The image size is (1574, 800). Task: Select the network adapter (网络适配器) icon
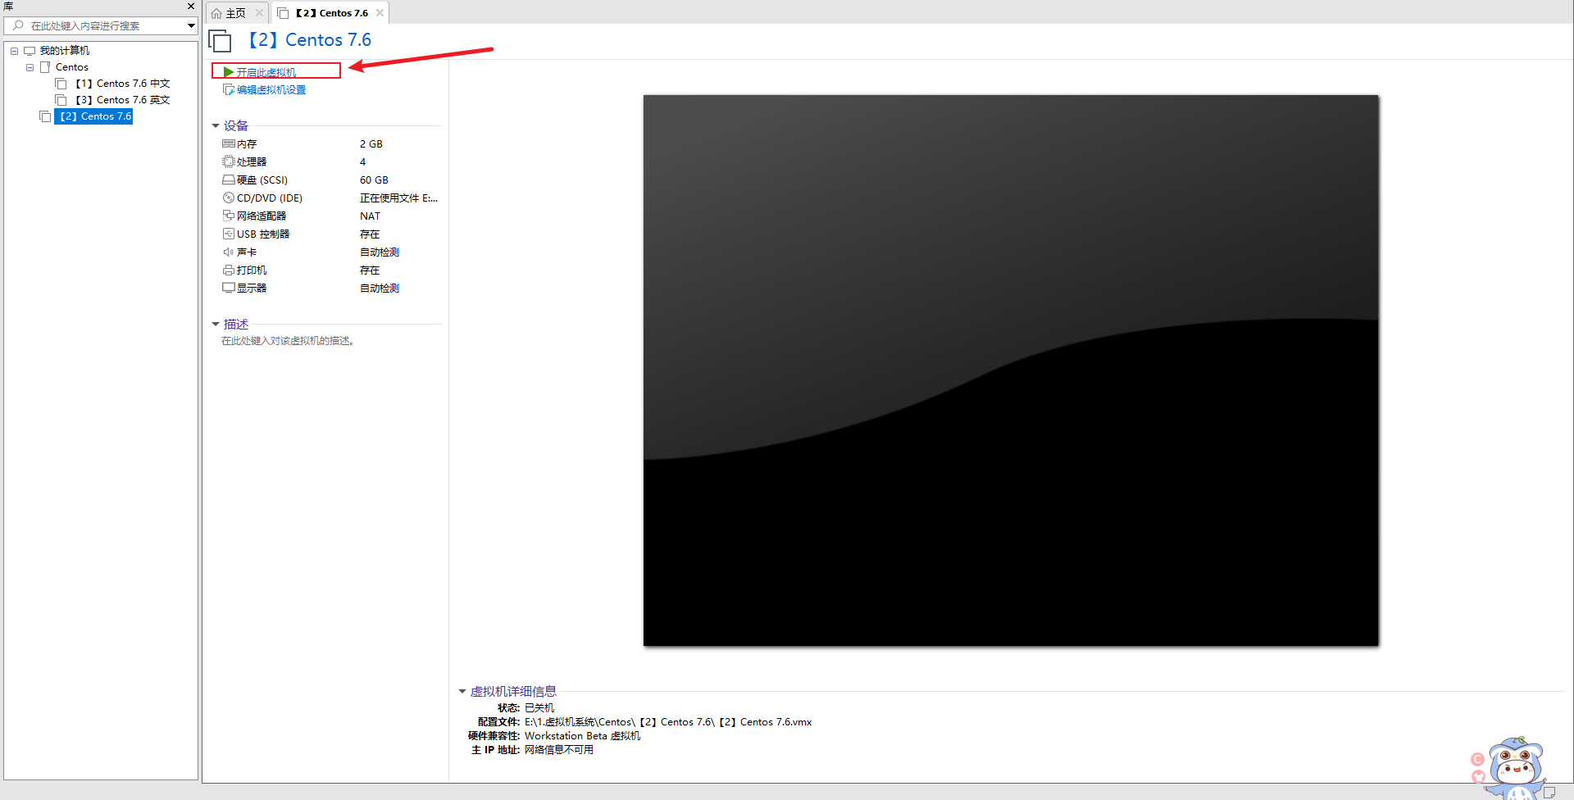(x=229, y=216)
